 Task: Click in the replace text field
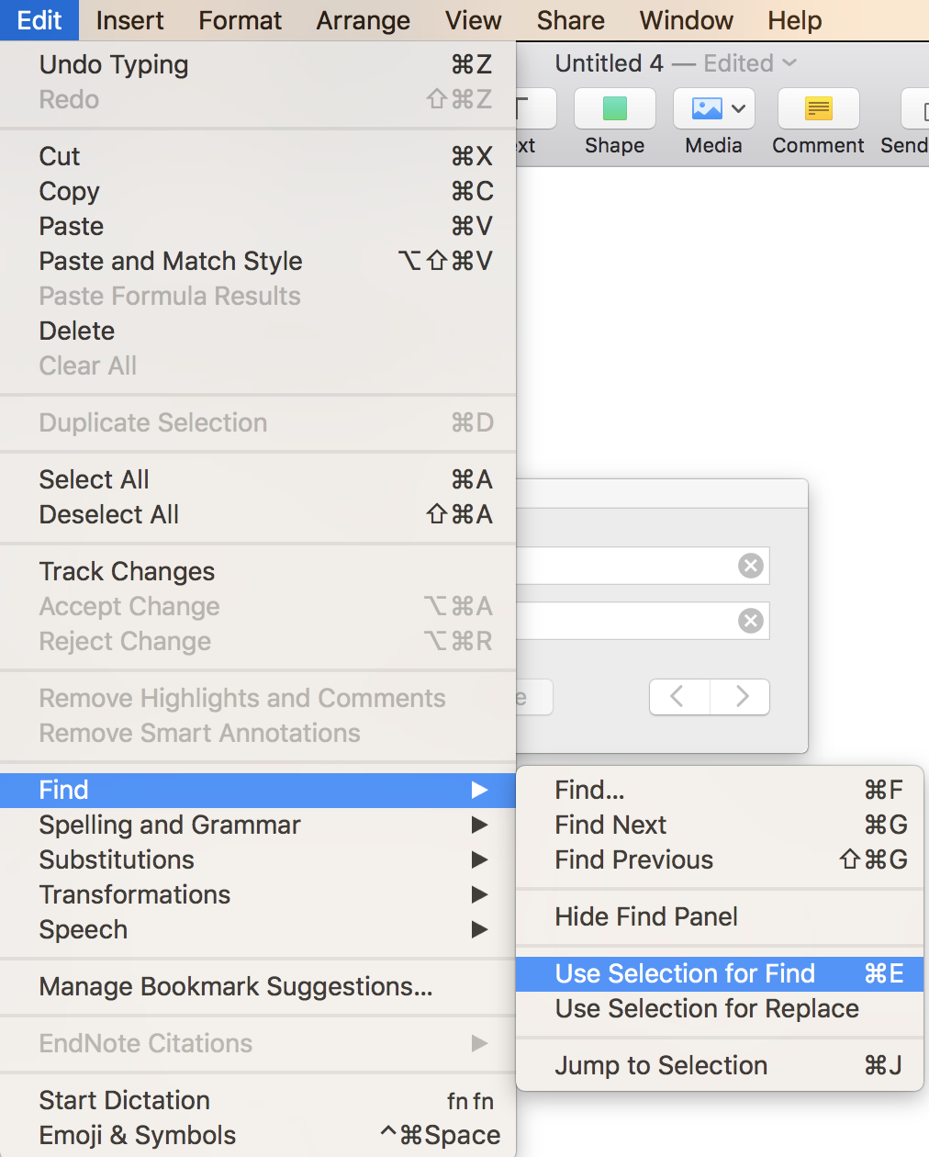[x=624, y=621]
